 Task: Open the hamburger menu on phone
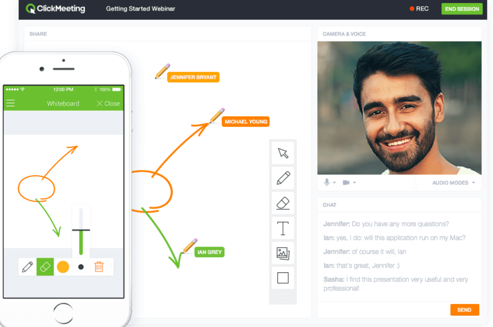(11, 103)
